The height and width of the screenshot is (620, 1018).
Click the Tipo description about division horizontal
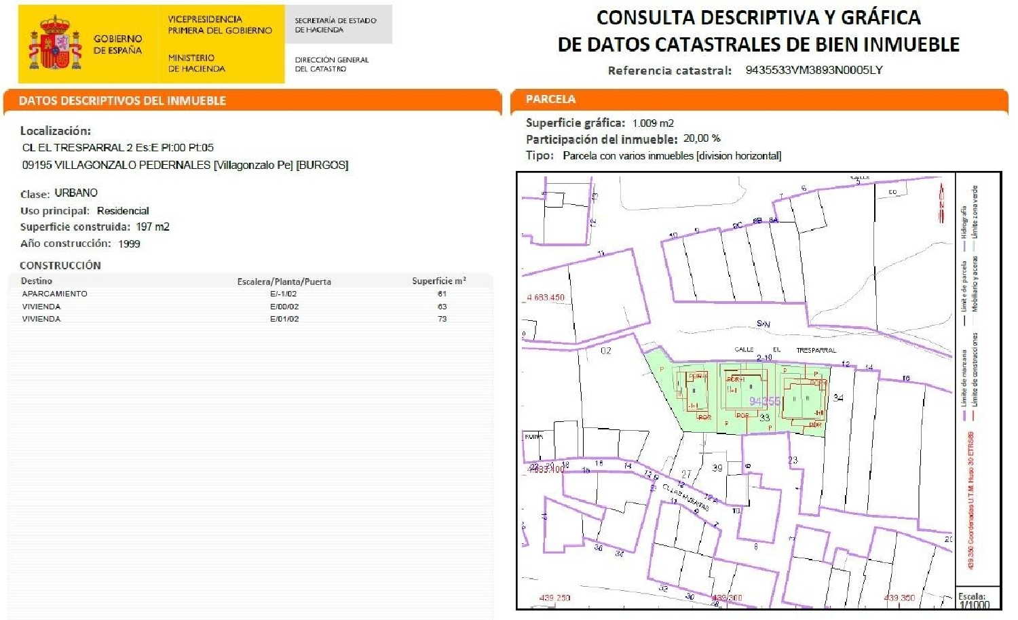tap(672, 155)
